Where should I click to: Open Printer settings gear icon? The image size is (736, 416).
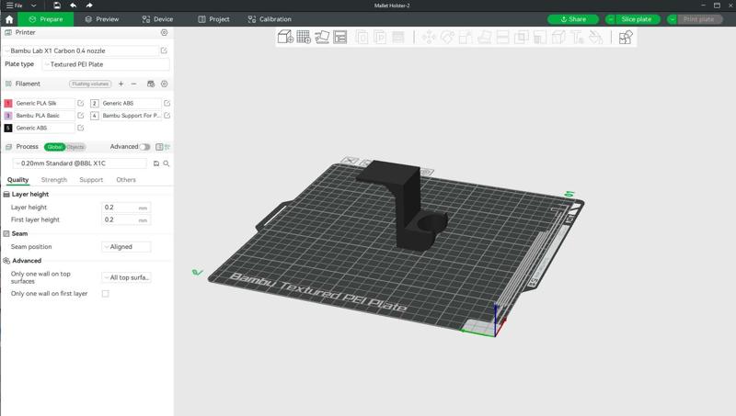[165, 32]
